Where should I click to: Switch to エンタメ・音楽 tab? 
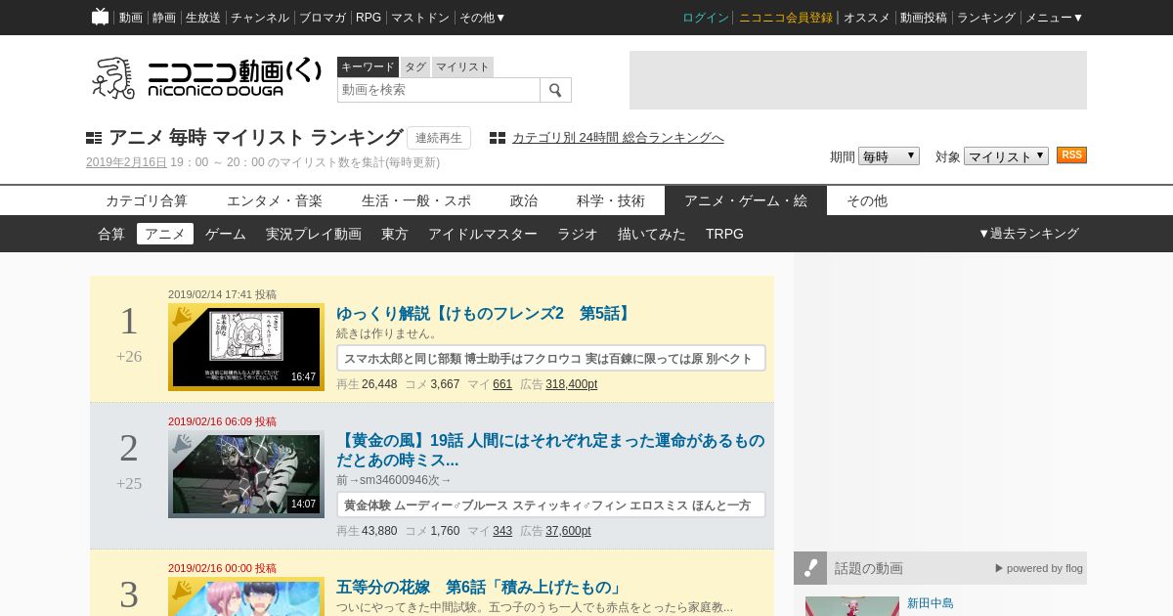275,200
